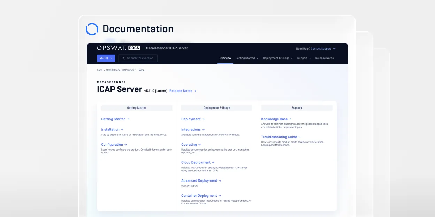The height and width of the screenshot is (217, 435).
Task: Click the v5.11.0 [Latest] version label
Action: pyautogui.click(x=156, y=91)
